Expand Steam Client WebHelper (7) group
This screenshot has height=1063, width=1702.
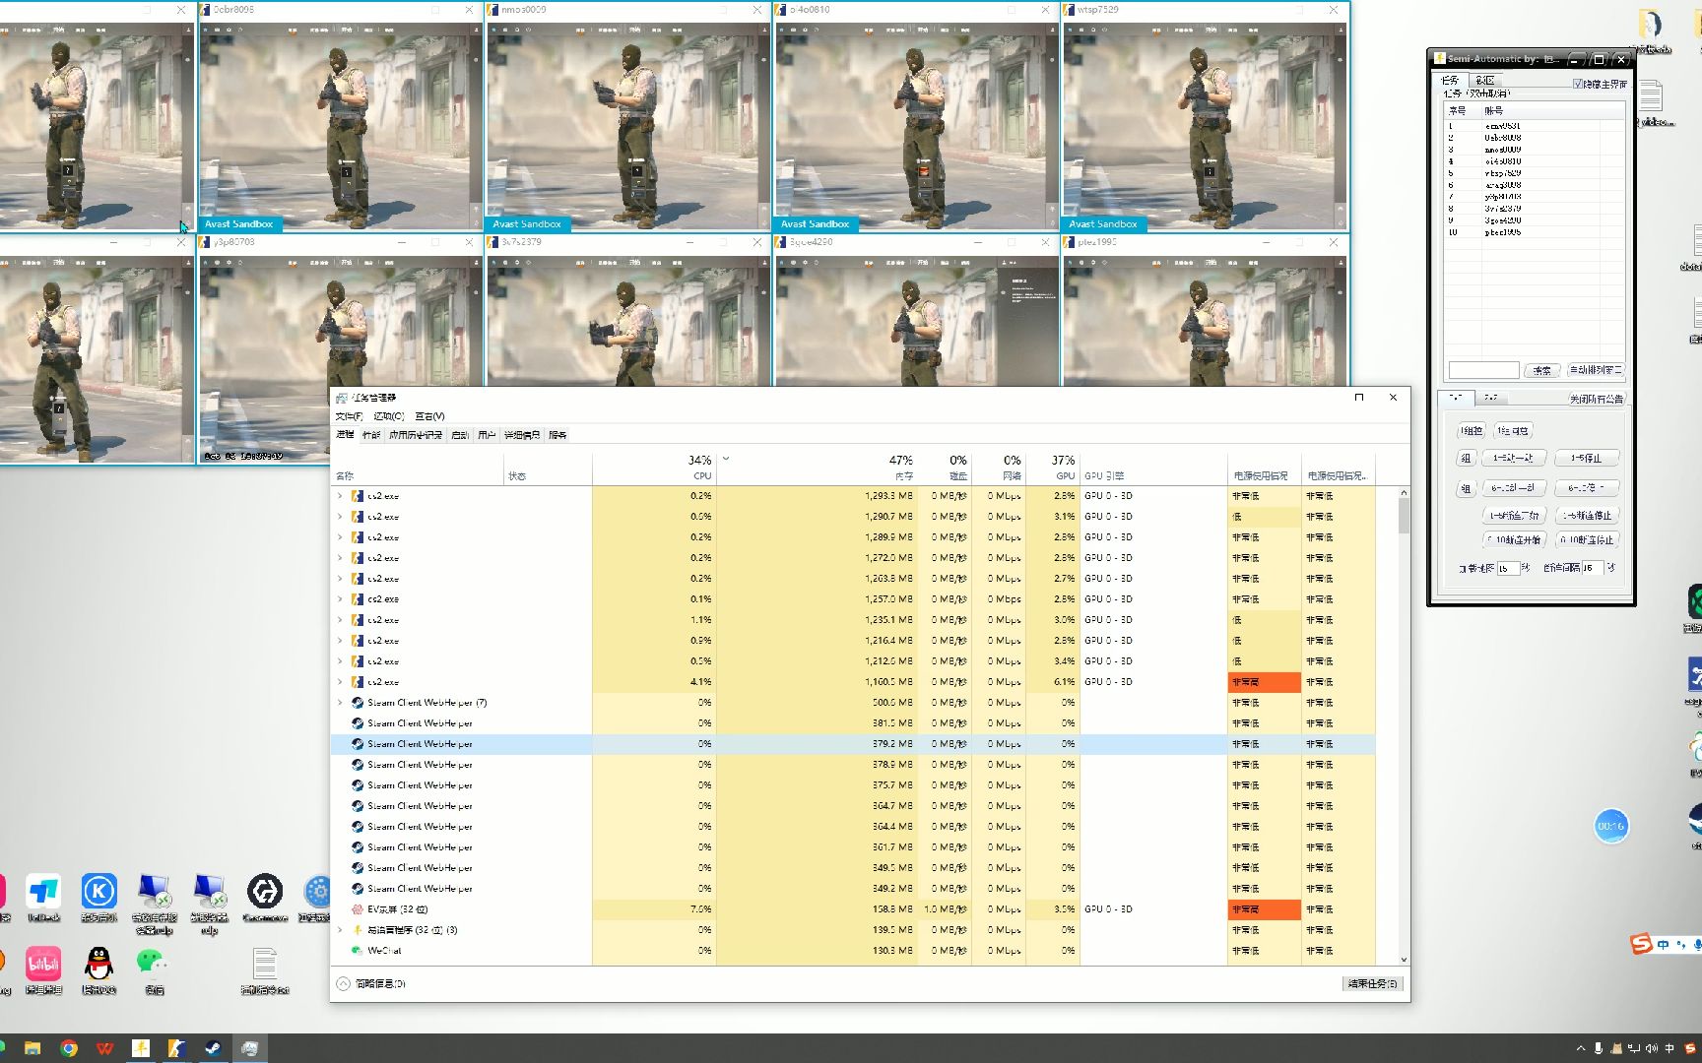click(341, 703)
